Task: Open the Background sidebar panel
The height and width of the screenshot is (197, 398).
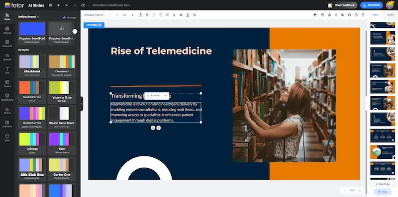Action: pos(7,97)
